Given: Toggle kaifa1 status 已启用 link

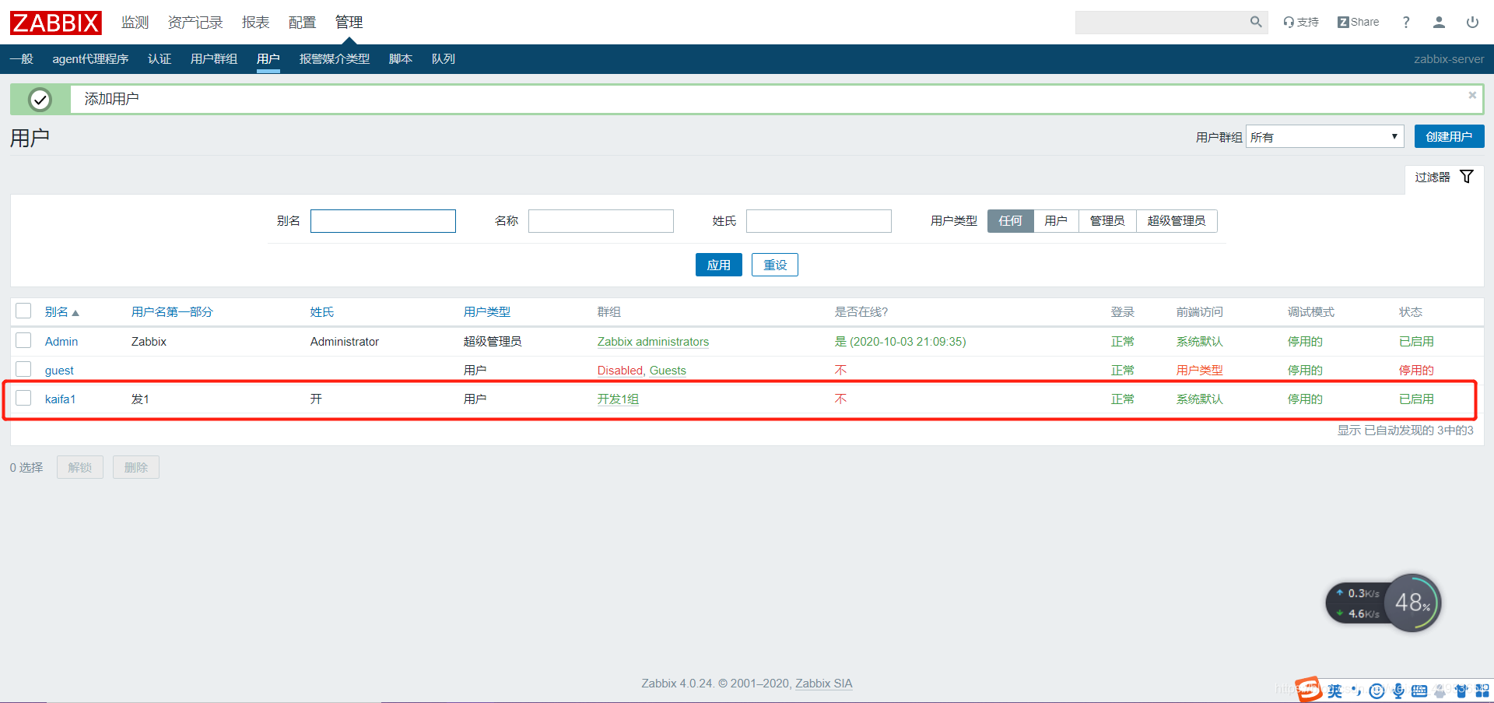Looking at the screenshot, I should coord(1416,399).
